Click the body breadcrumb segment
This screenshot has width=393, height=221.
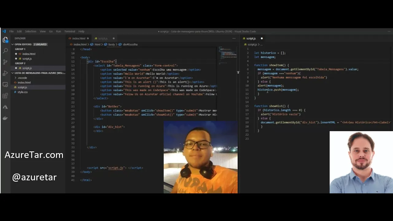pyautogui.click(x=111, y=45)
